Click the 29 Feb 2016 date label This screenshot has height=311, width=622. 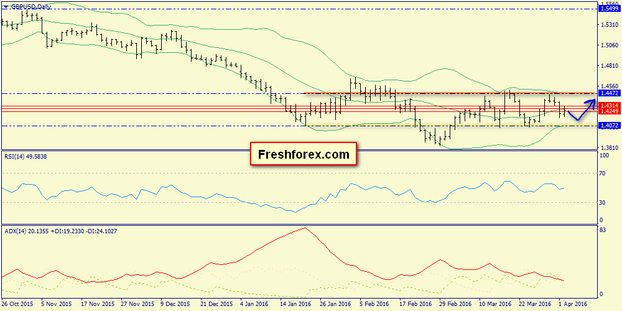(x=455, y=303)
